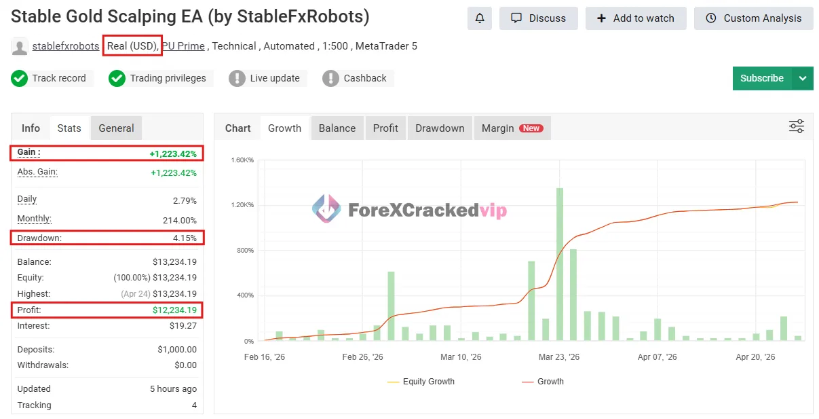This screenshot has width=819, height=419.
Task: Click the Highest date (Apr 24)
Action: click(x=135, y=294)
